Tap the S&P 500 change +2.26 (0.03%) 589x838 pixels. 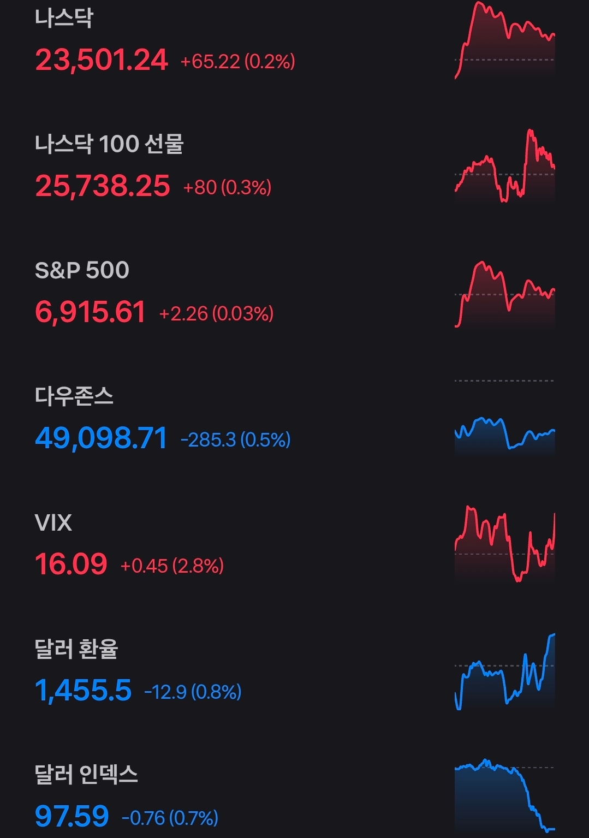[x=216, y=314]
